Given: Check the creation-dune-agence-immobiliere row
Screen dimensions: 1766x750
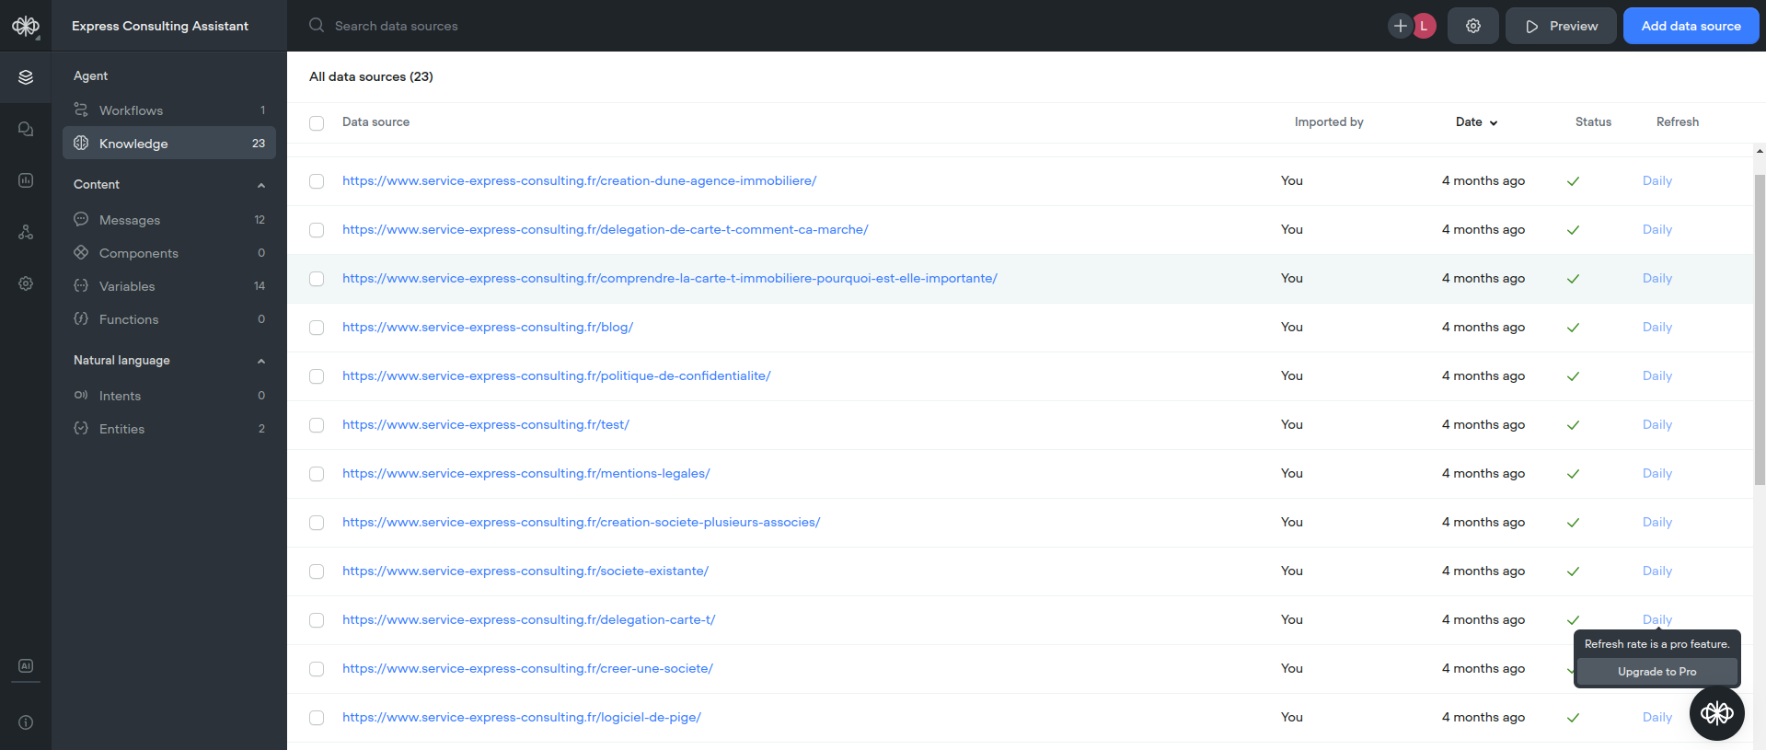Looking at the screenshot, I should point(317,181).
